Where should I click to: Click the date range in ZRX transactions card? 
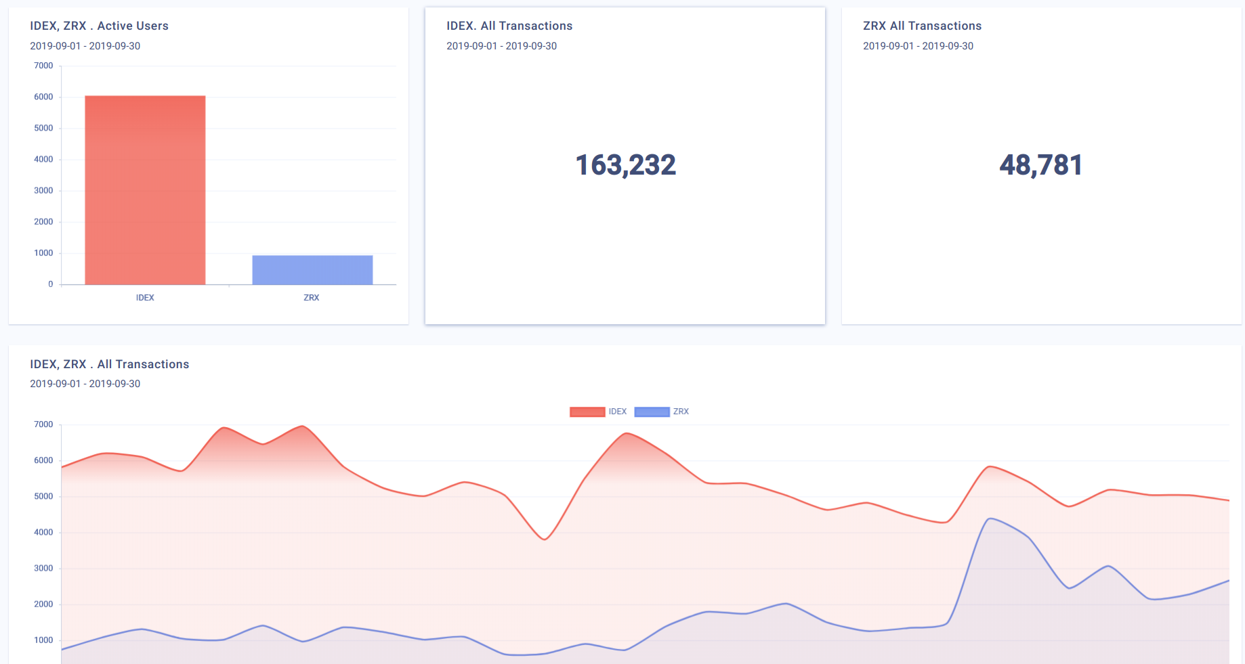point(918,46)
